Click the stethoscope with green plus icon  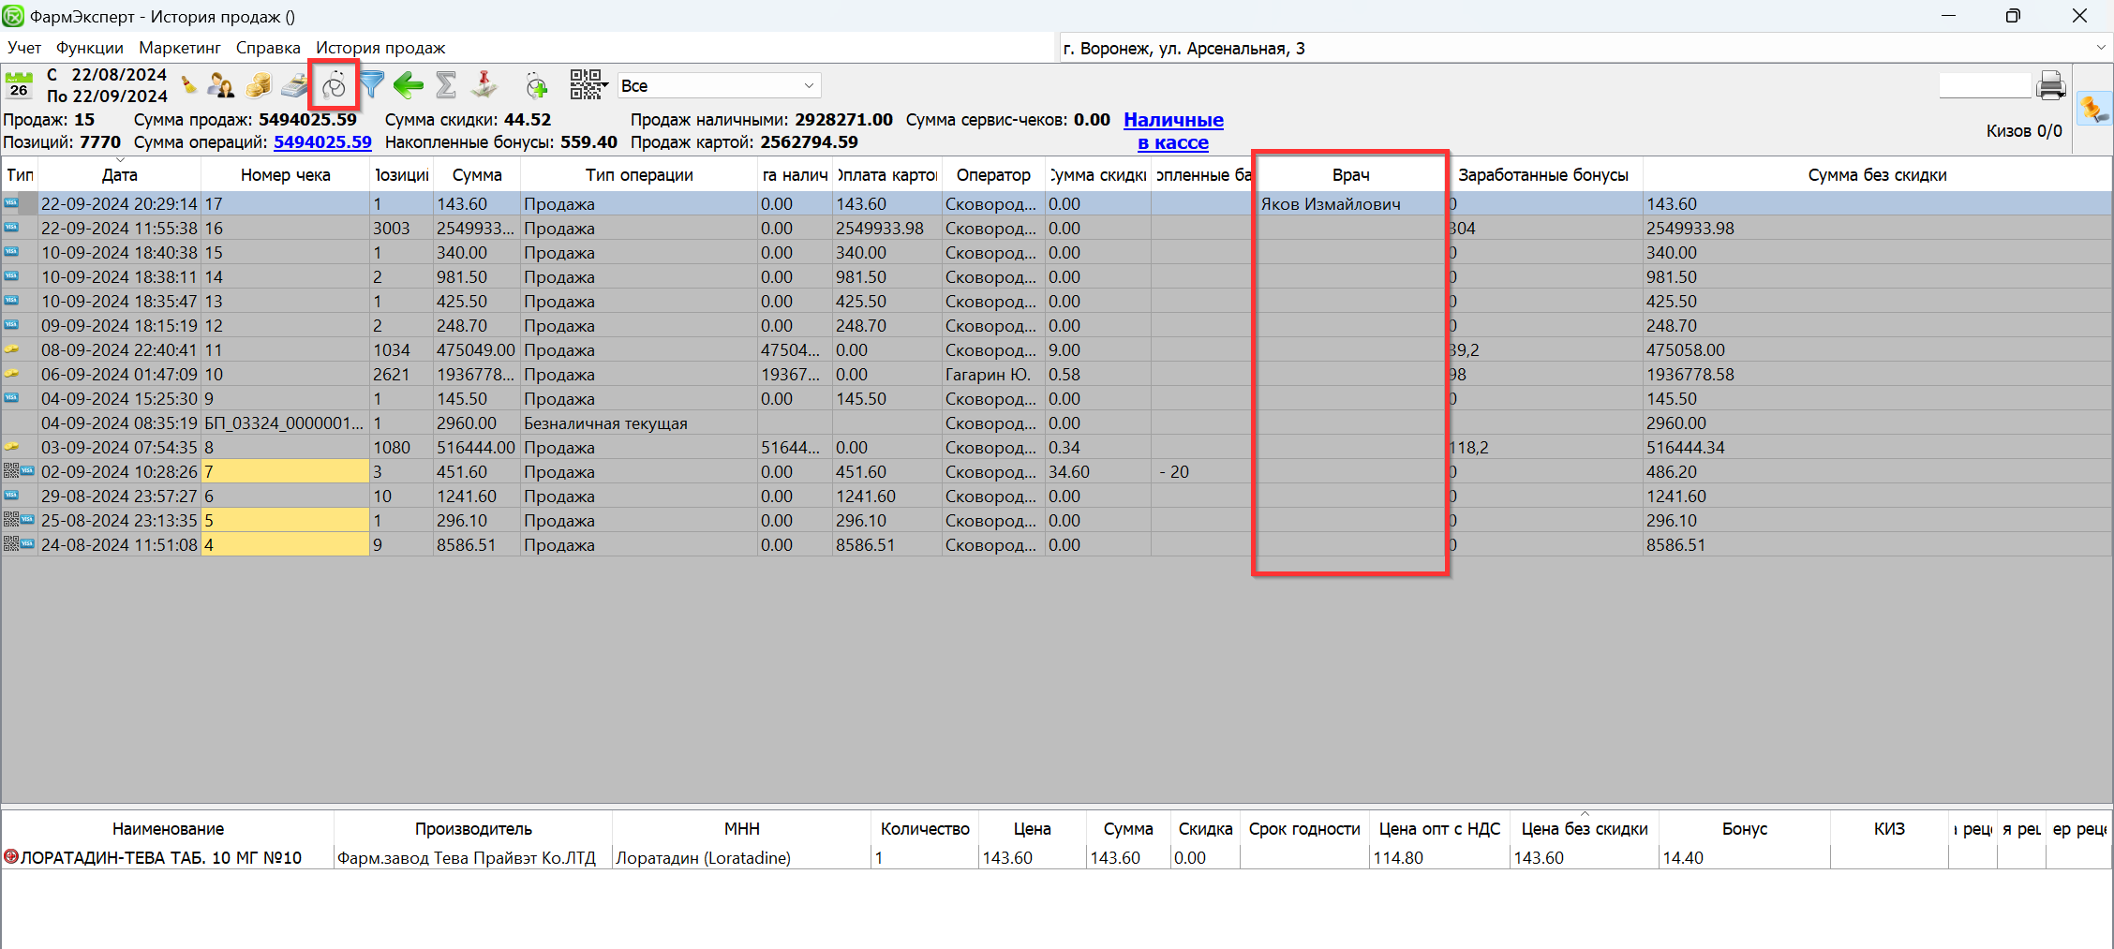coord(536,86)
